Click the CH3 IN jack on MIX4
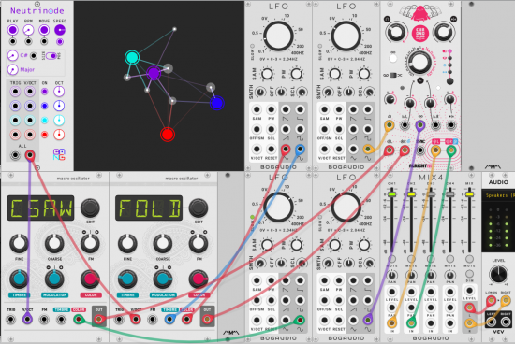Image resolution: width=515 pixels, height=344 pixels. coord(431,323)
